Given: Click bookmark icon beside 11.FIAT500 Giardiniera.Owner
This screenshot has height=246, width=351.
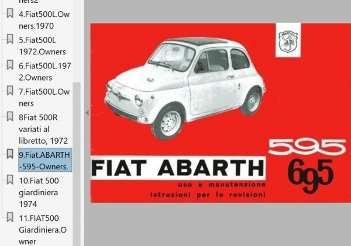Looking at the screenshot, I should [x=10, y=217].
